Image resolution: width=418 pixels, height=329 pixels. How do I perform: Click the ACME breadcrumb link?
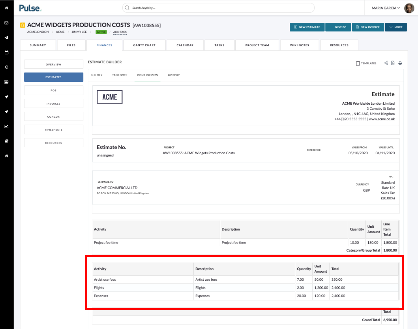click(60, 32)
